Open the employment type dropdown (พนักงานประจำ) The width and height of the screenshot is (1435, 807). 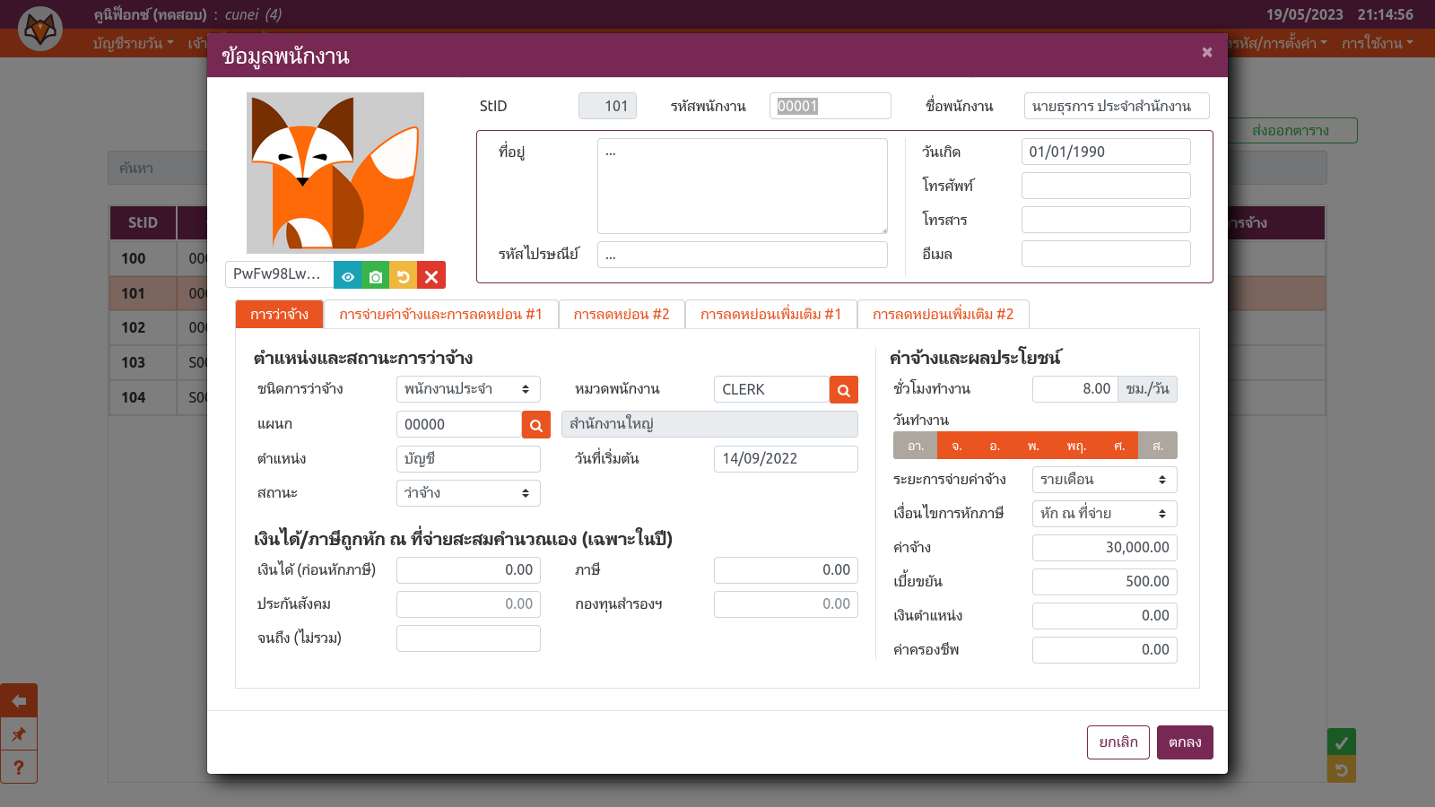(x=468, y=389)
